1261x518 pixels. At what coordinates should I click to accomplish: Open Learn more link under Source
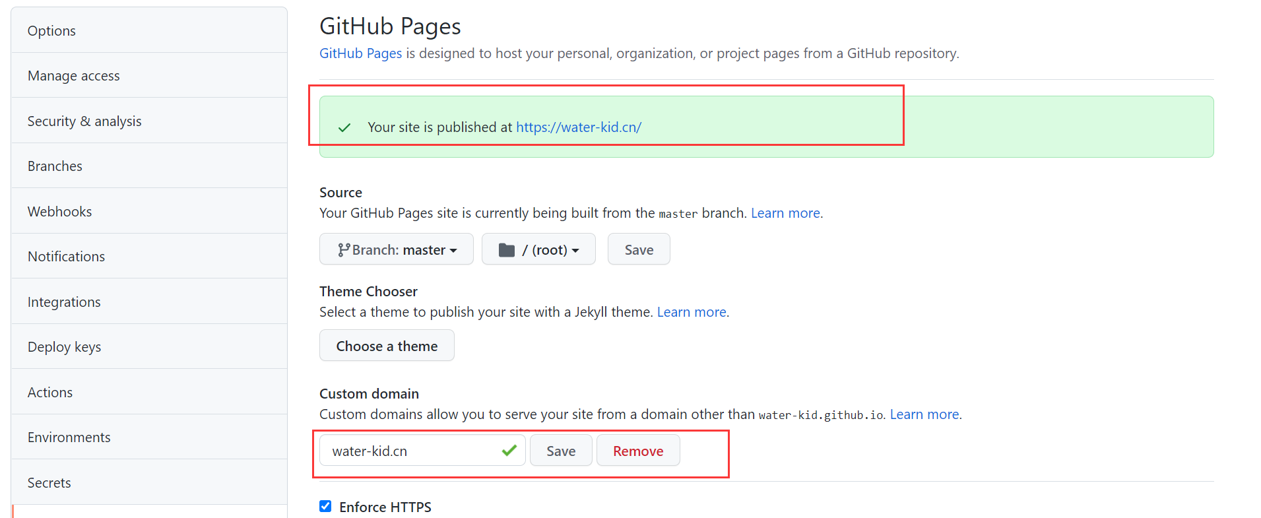pos(785,213)
